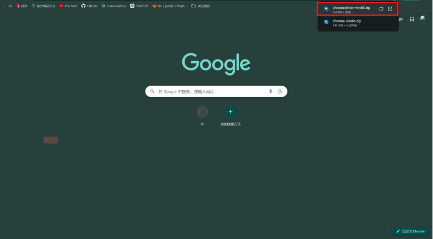Viewport: 433px width, 239px height.
Task: Open the 国外网站大全 bookmark
Action: tap(43, 6)
